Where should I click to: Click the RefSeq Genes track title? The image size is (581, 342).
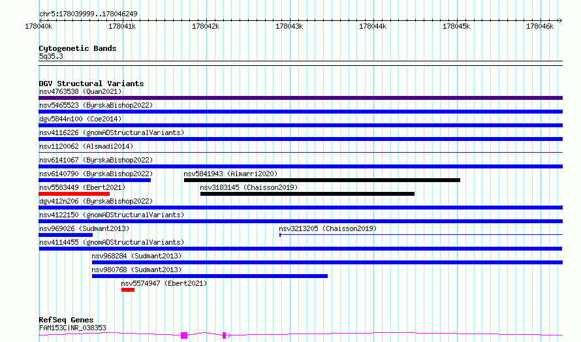coord(66,320)
